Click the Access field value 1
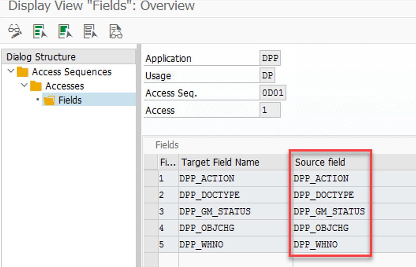 point(270,110)
